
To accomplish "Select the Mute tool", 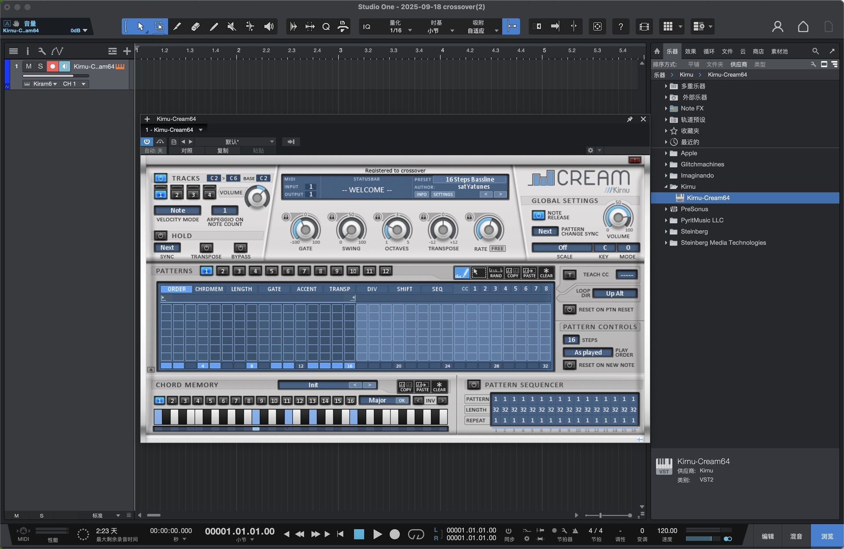I will (232, 27).
